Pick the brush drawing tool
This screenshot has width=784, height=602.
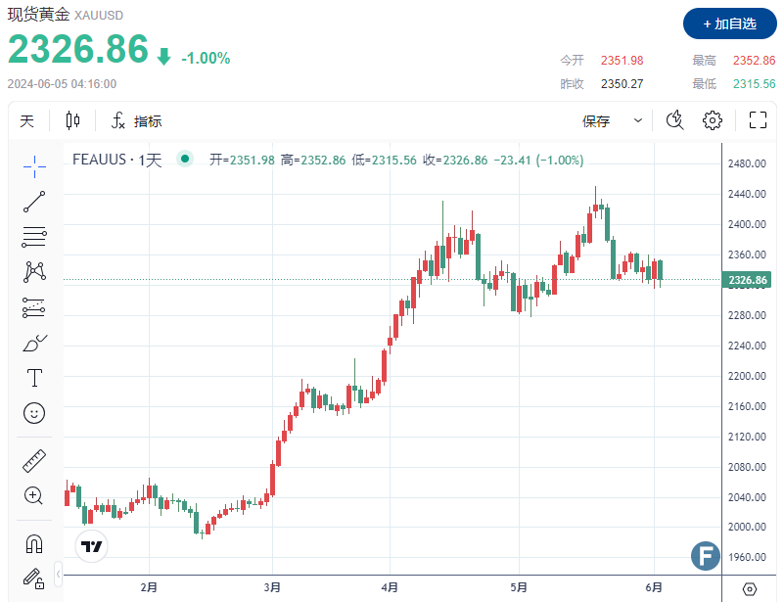(x=34, y=343)
